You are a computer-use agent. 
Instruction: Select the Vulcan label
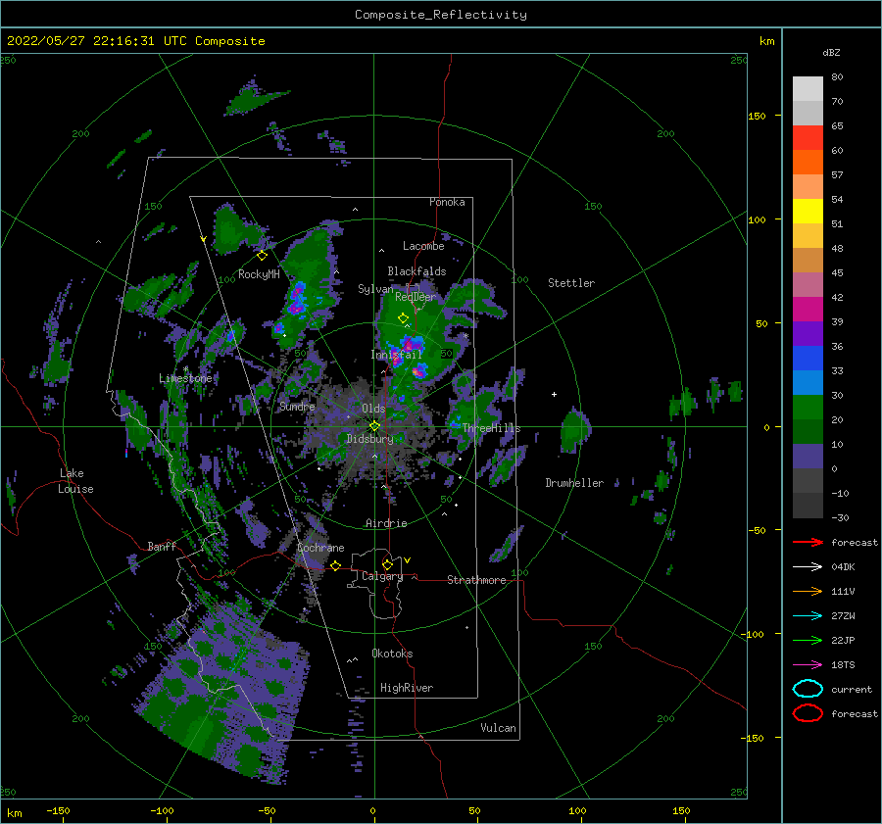tap(499, 728)
